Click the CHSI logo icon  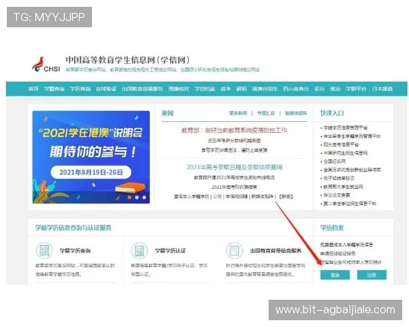(46, 65)
